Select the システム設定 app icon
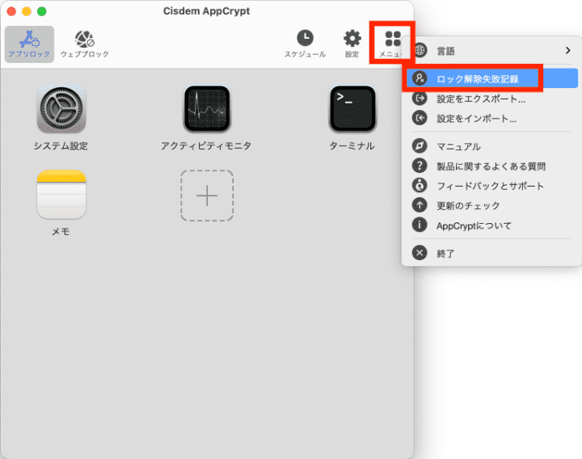 tap(61, 108)
